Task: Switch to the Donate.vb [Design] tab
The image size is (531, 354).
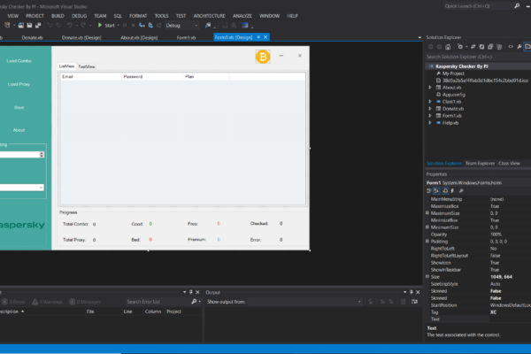Action: coord(81,37)
